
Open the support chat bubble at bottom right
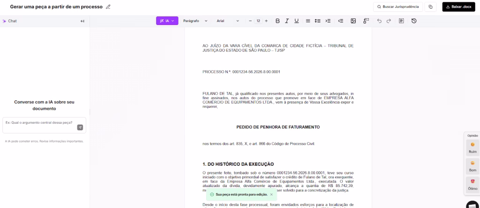(473, 205)
